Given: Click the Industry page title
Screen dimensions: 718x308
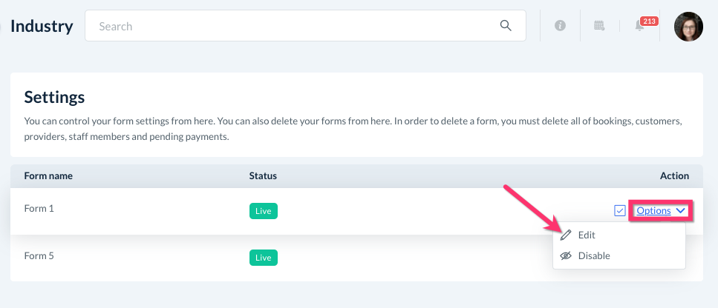Looking at the screenshot, I should pyautogui.click(x=42, y=27).
